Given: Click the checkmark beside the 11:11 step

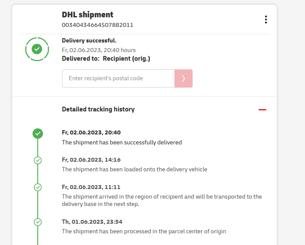Looking at the screenshot, I should (38, 187).
